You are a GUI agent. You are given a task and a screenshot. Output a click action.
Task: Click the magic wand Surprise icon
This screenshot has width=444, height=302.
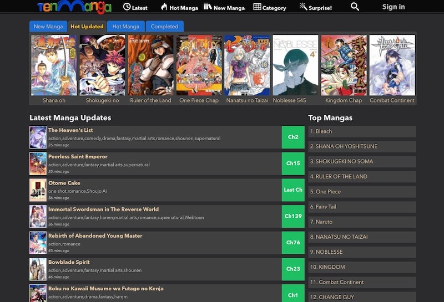point(303,7)
